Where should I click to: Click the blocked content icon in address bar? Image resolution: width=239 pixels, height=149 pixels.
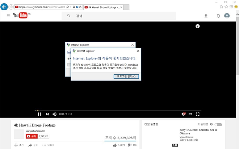77,7
